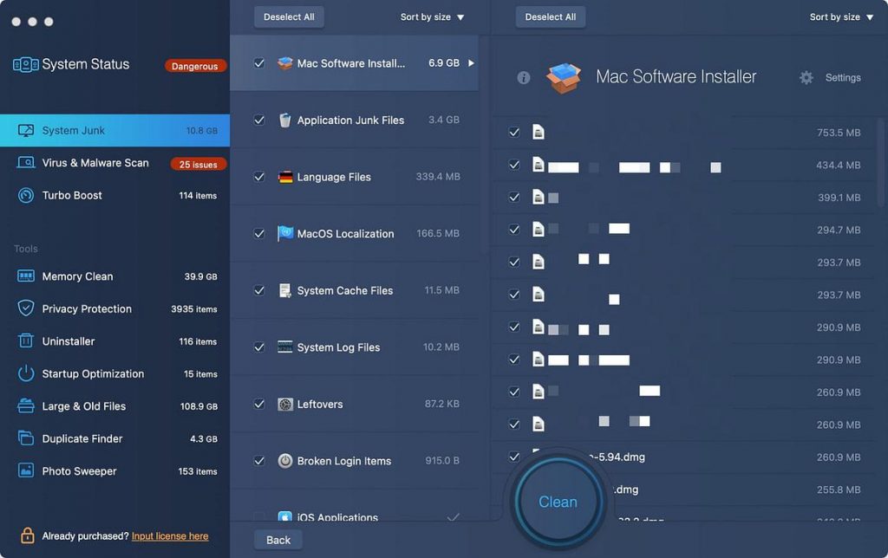Open Settings gear in detail panel

coord(806,78)
